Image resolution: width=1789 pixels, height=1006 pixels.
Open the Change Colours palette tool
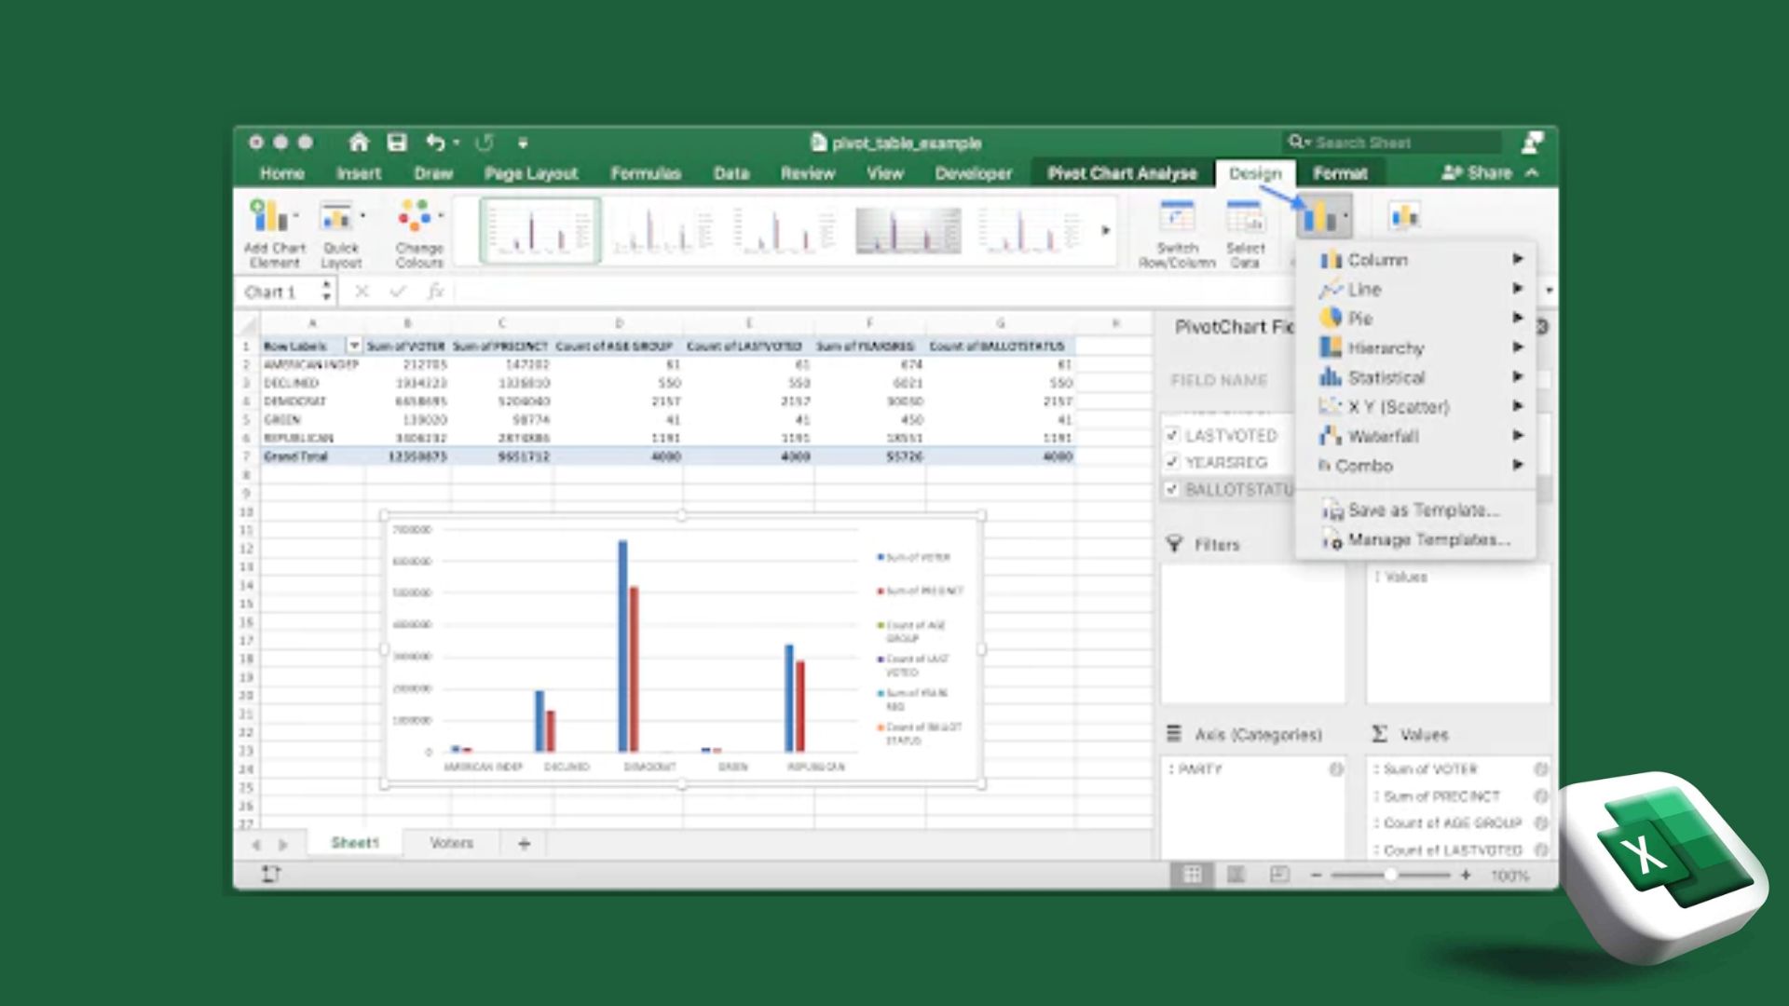pyautogui.click(x=418, y=233)
